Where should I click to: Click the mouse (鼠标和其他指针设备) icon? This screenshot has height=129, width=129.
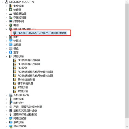(11, 111)
